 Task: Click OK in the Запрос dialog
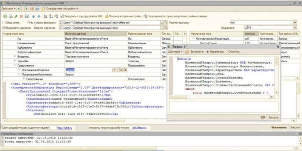(x=263, y=117)
